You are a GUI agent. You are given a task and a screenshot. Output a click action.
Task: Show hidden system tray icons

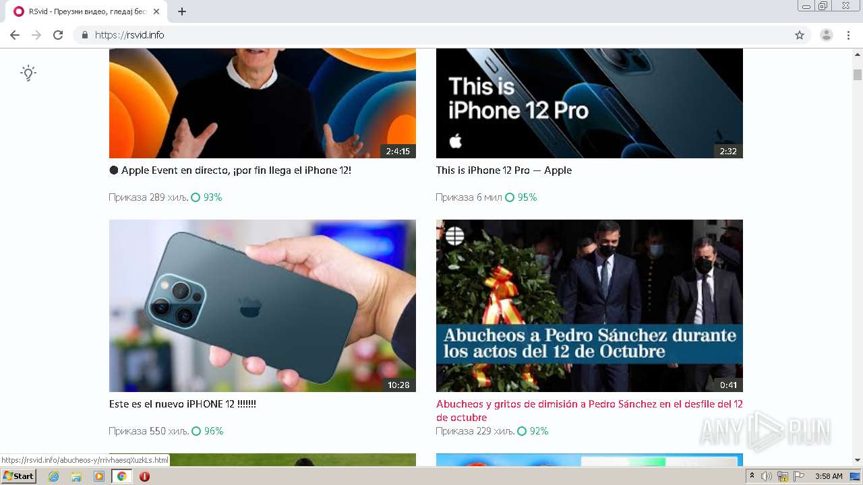click(752, 476)
